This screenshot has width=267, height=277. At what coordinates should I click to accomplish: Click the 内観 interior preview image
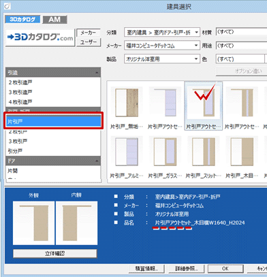click(76, 223)
